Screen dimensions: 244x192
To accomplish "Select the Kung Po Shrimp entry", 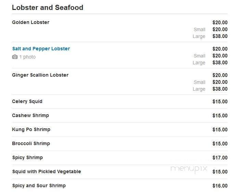I will (31, 129).
